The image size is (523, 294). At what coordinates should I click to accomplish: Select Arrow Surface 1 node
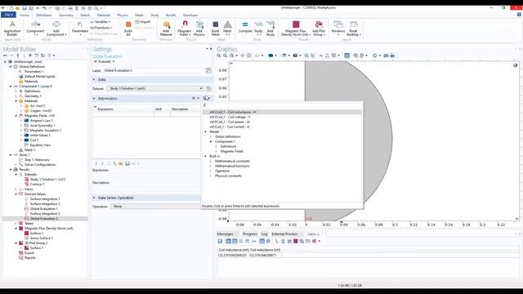pyautogui.click(x=41, y=238)
